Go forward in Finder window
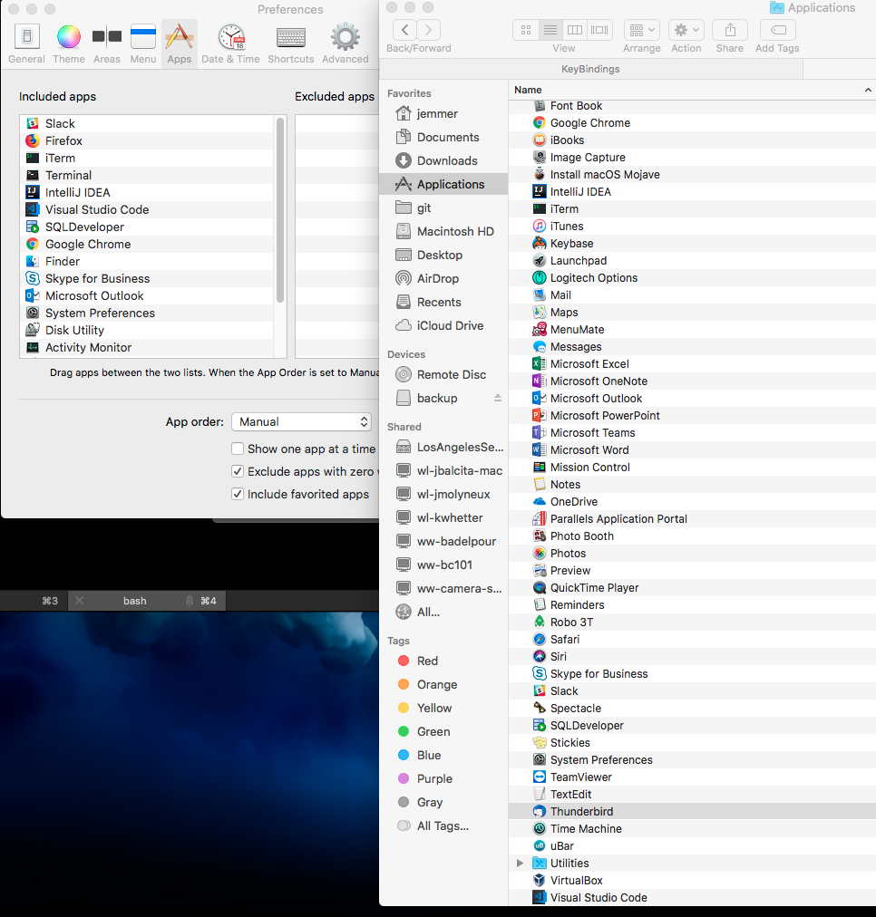Image resolution: width=876 pixels, height=917 pixels. [429, 30]
